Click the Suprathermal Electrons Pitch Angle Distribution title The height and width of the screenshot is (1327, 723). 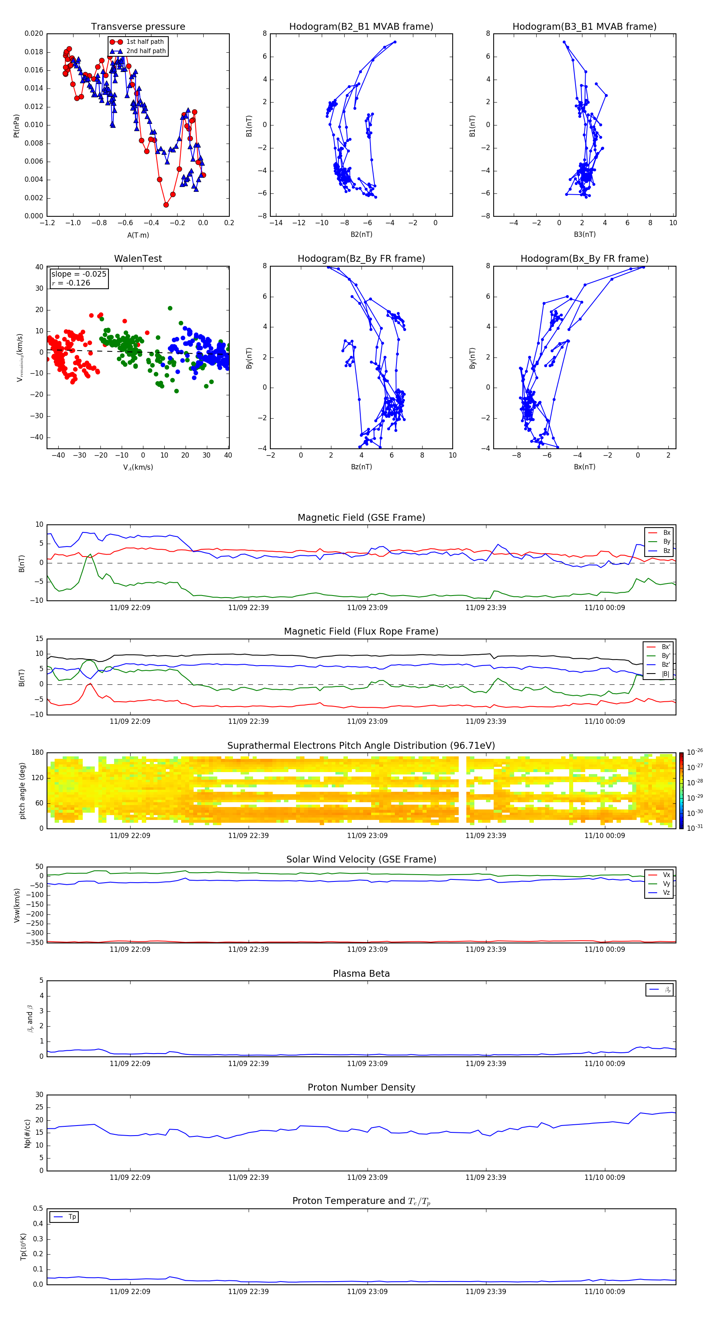coord(361,746)
